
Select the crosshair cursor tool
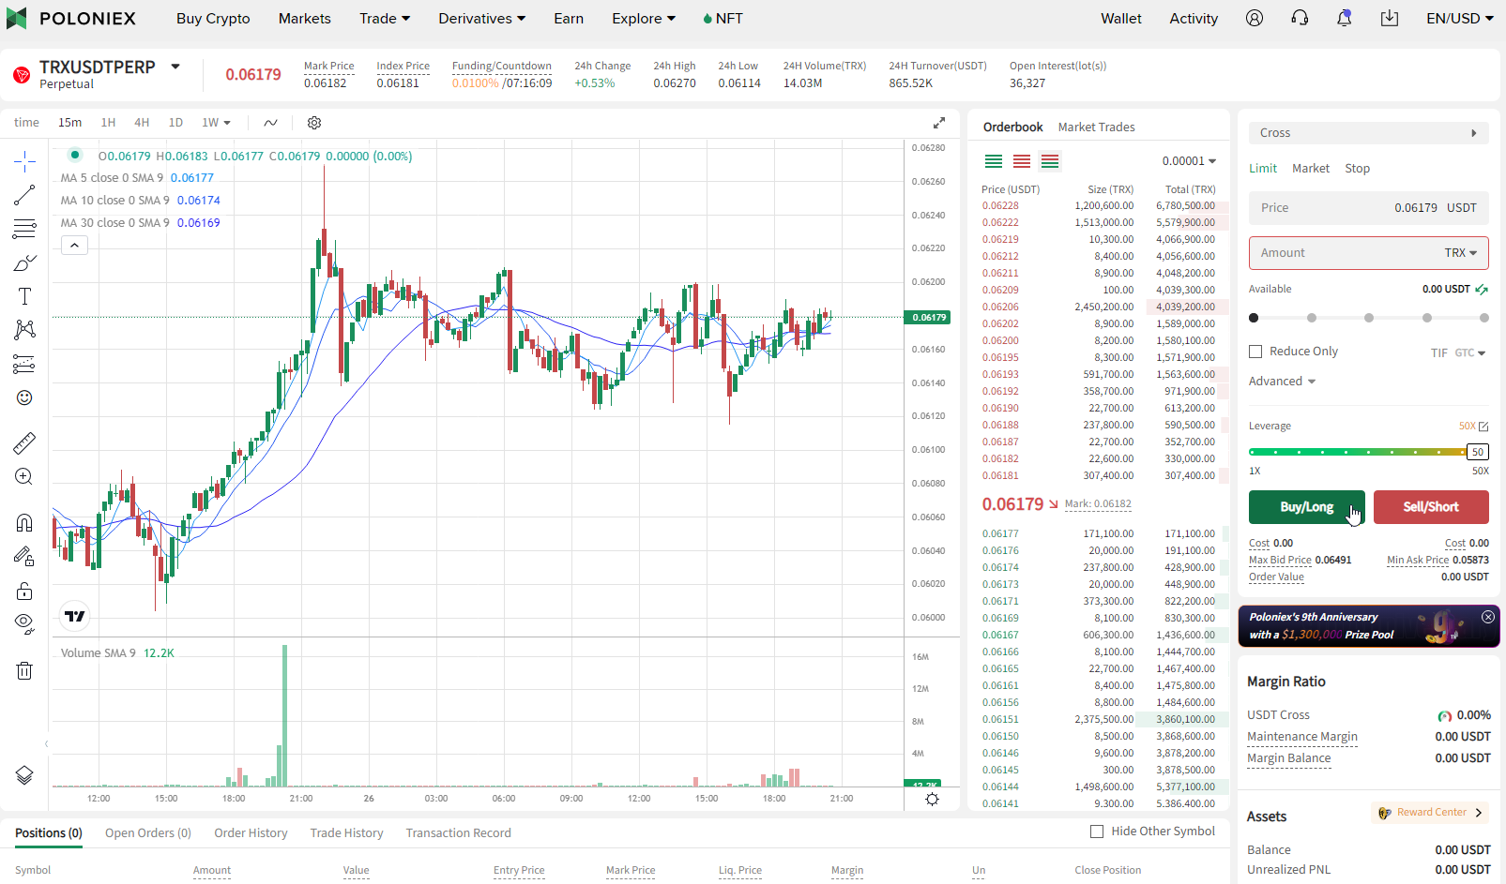(24, 161)
